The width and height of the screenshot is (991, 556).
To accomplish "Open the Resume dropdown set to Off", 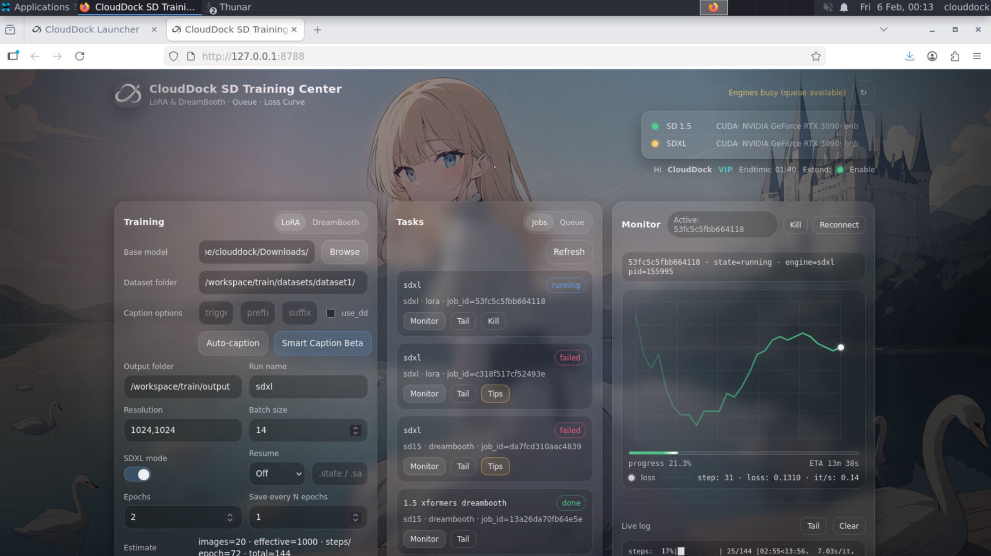I will pyautogui.click(x=277, y=473).
